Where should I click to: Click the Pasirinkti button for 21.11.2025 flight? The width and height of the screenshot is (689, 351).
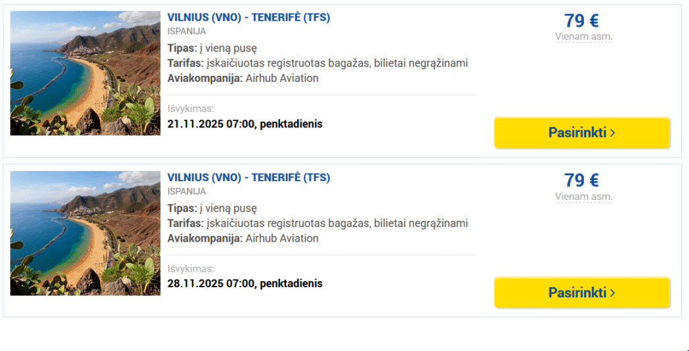(x=582, y=133)
